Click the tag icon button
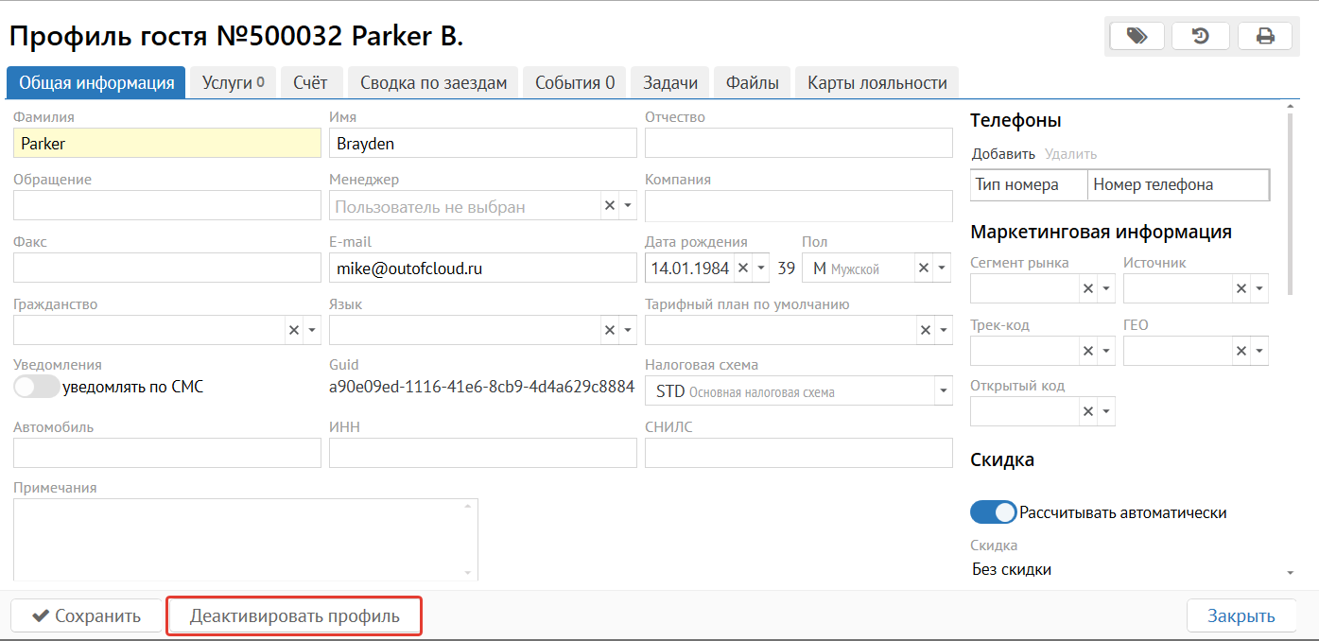The image size is (1319, 641). pos(1137,36)
